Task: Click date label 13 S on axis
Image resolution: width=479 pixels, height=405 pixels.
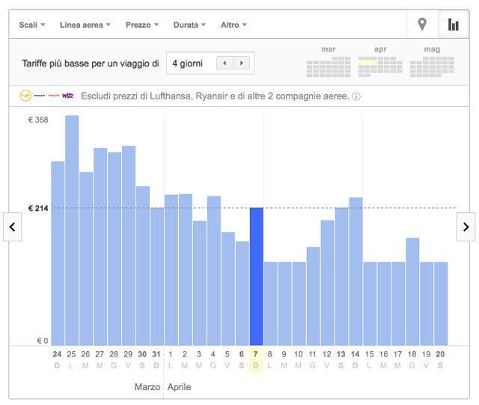Action: (x=341, y=359)
